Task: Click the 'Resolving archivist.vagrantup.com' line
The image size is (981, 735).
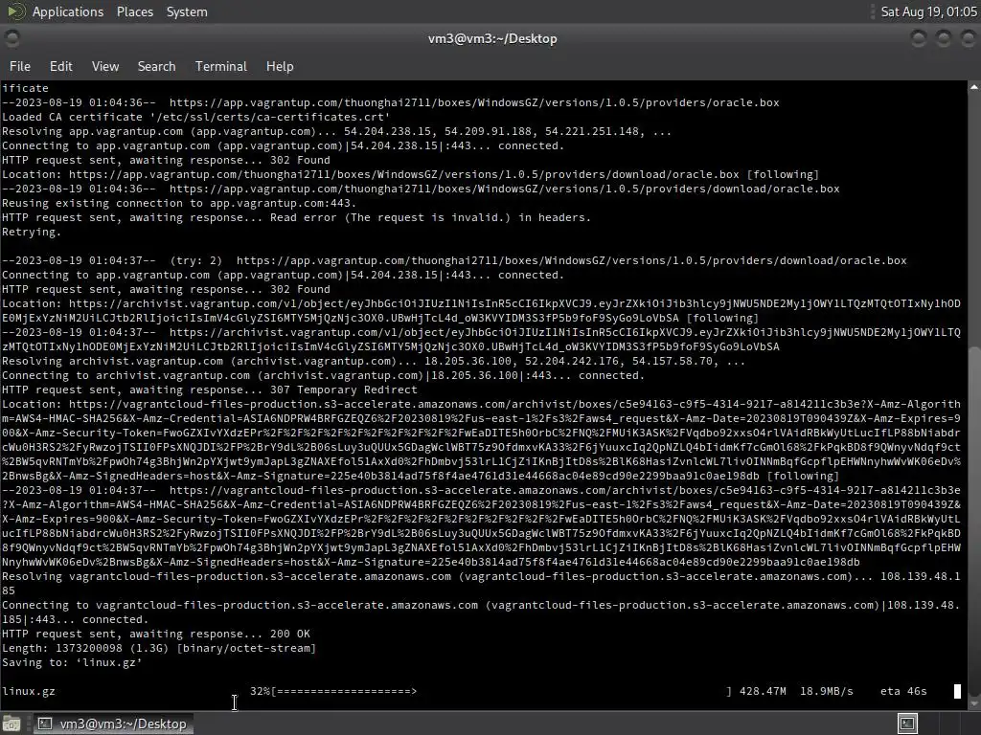Action: click(374, 361)
